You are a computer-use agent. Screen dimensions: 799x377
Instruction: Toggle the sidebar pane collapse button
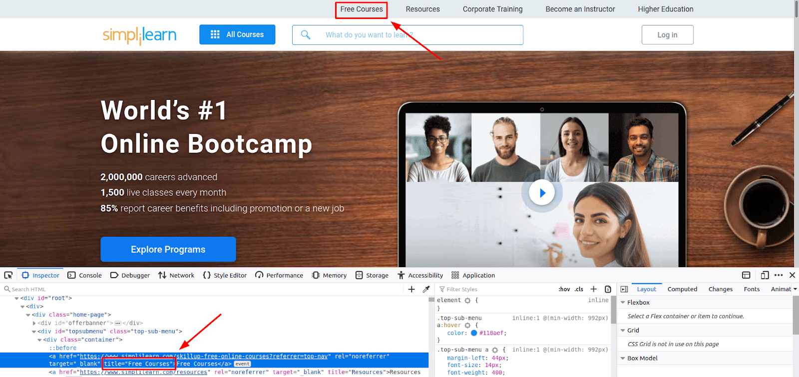[x=624, y=289]
